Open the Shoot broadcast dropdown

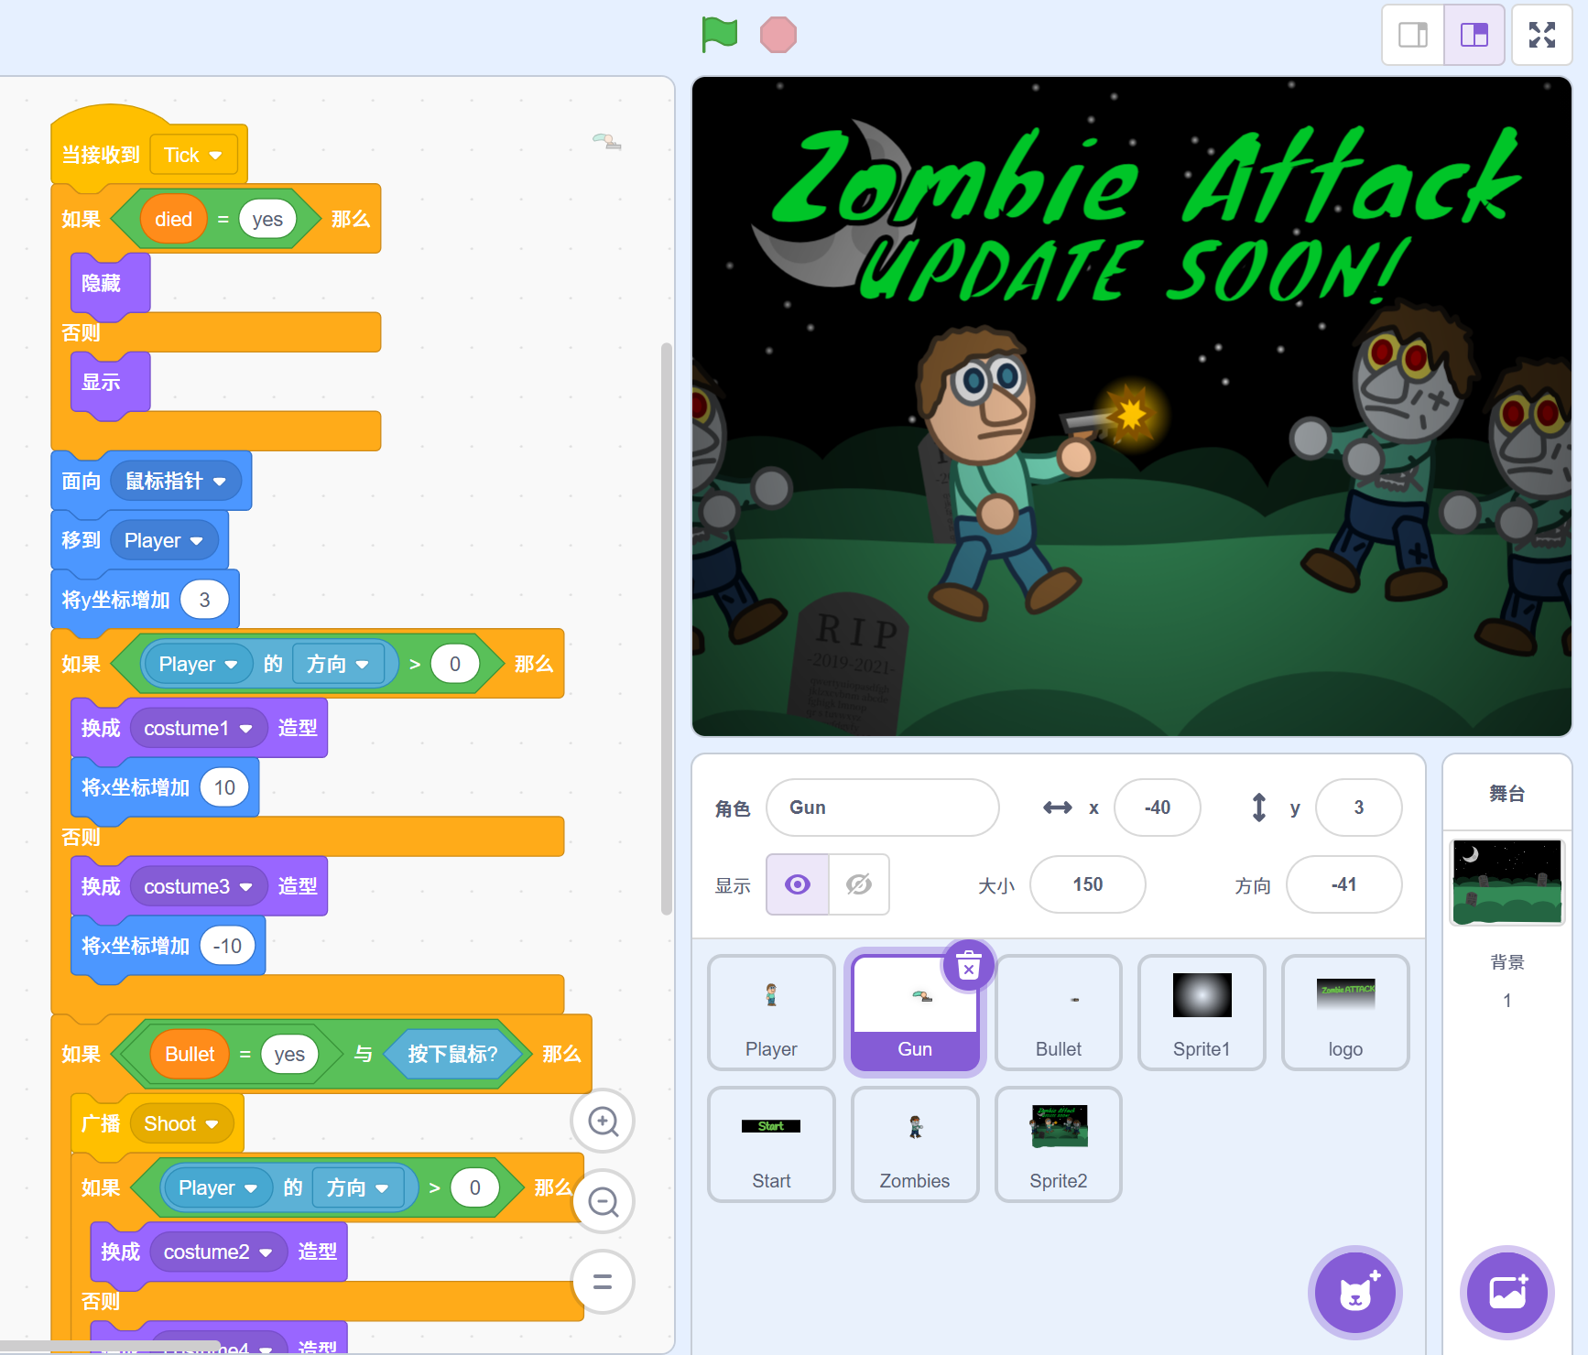coord(212,1124)
